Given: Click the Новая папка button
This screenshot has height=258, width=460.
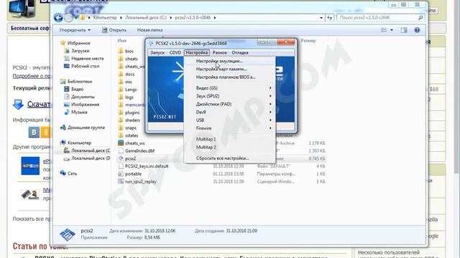Looking at the screenshot, I should (x=149, y=30).
